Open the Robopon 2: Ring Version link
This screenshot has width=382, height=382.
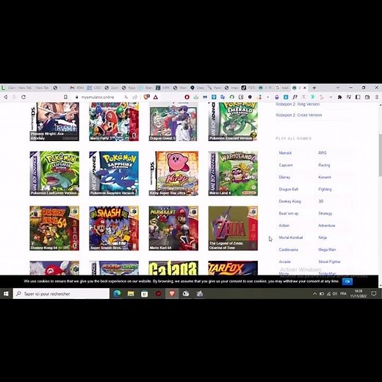coord(298,104)
